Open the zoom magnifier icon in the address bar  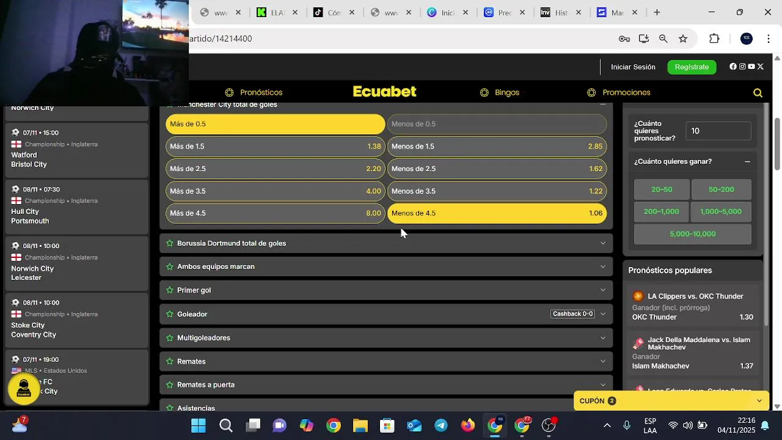coord(663,38)
